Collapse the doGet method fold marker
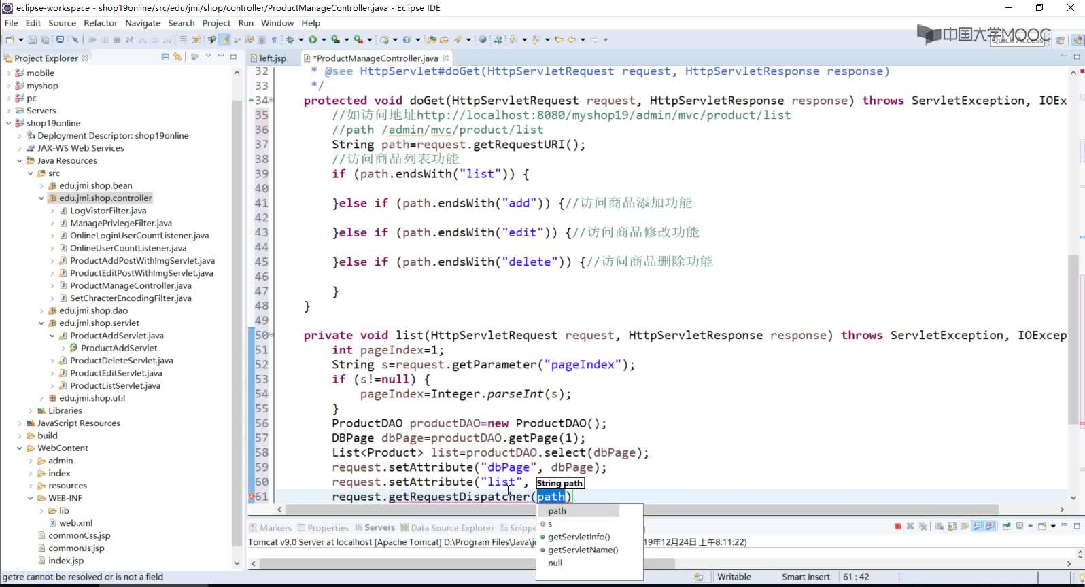The width and height of the screenshot is (1085, 587). [271, 101]
